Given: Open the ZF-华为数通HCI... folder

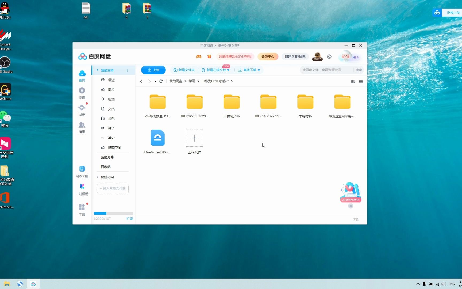Looking at the screenshot, I should [x=157, y=106].
